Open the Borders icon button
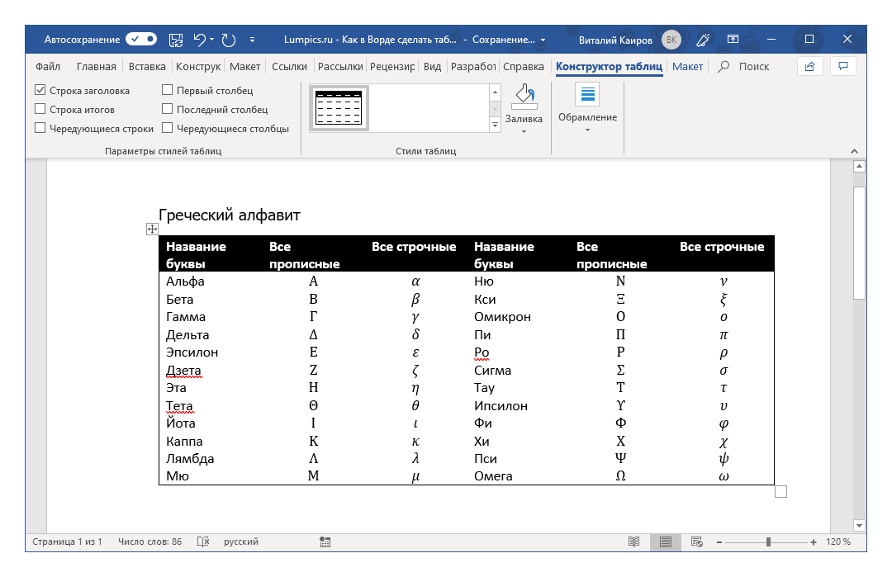The height and width of the screenshot is (577, 892). (x=587, y=95)
